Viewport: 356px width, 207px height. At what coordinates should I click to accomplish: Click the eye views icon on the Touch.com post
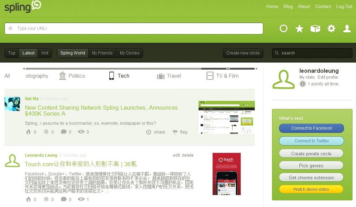click(81, 199)
